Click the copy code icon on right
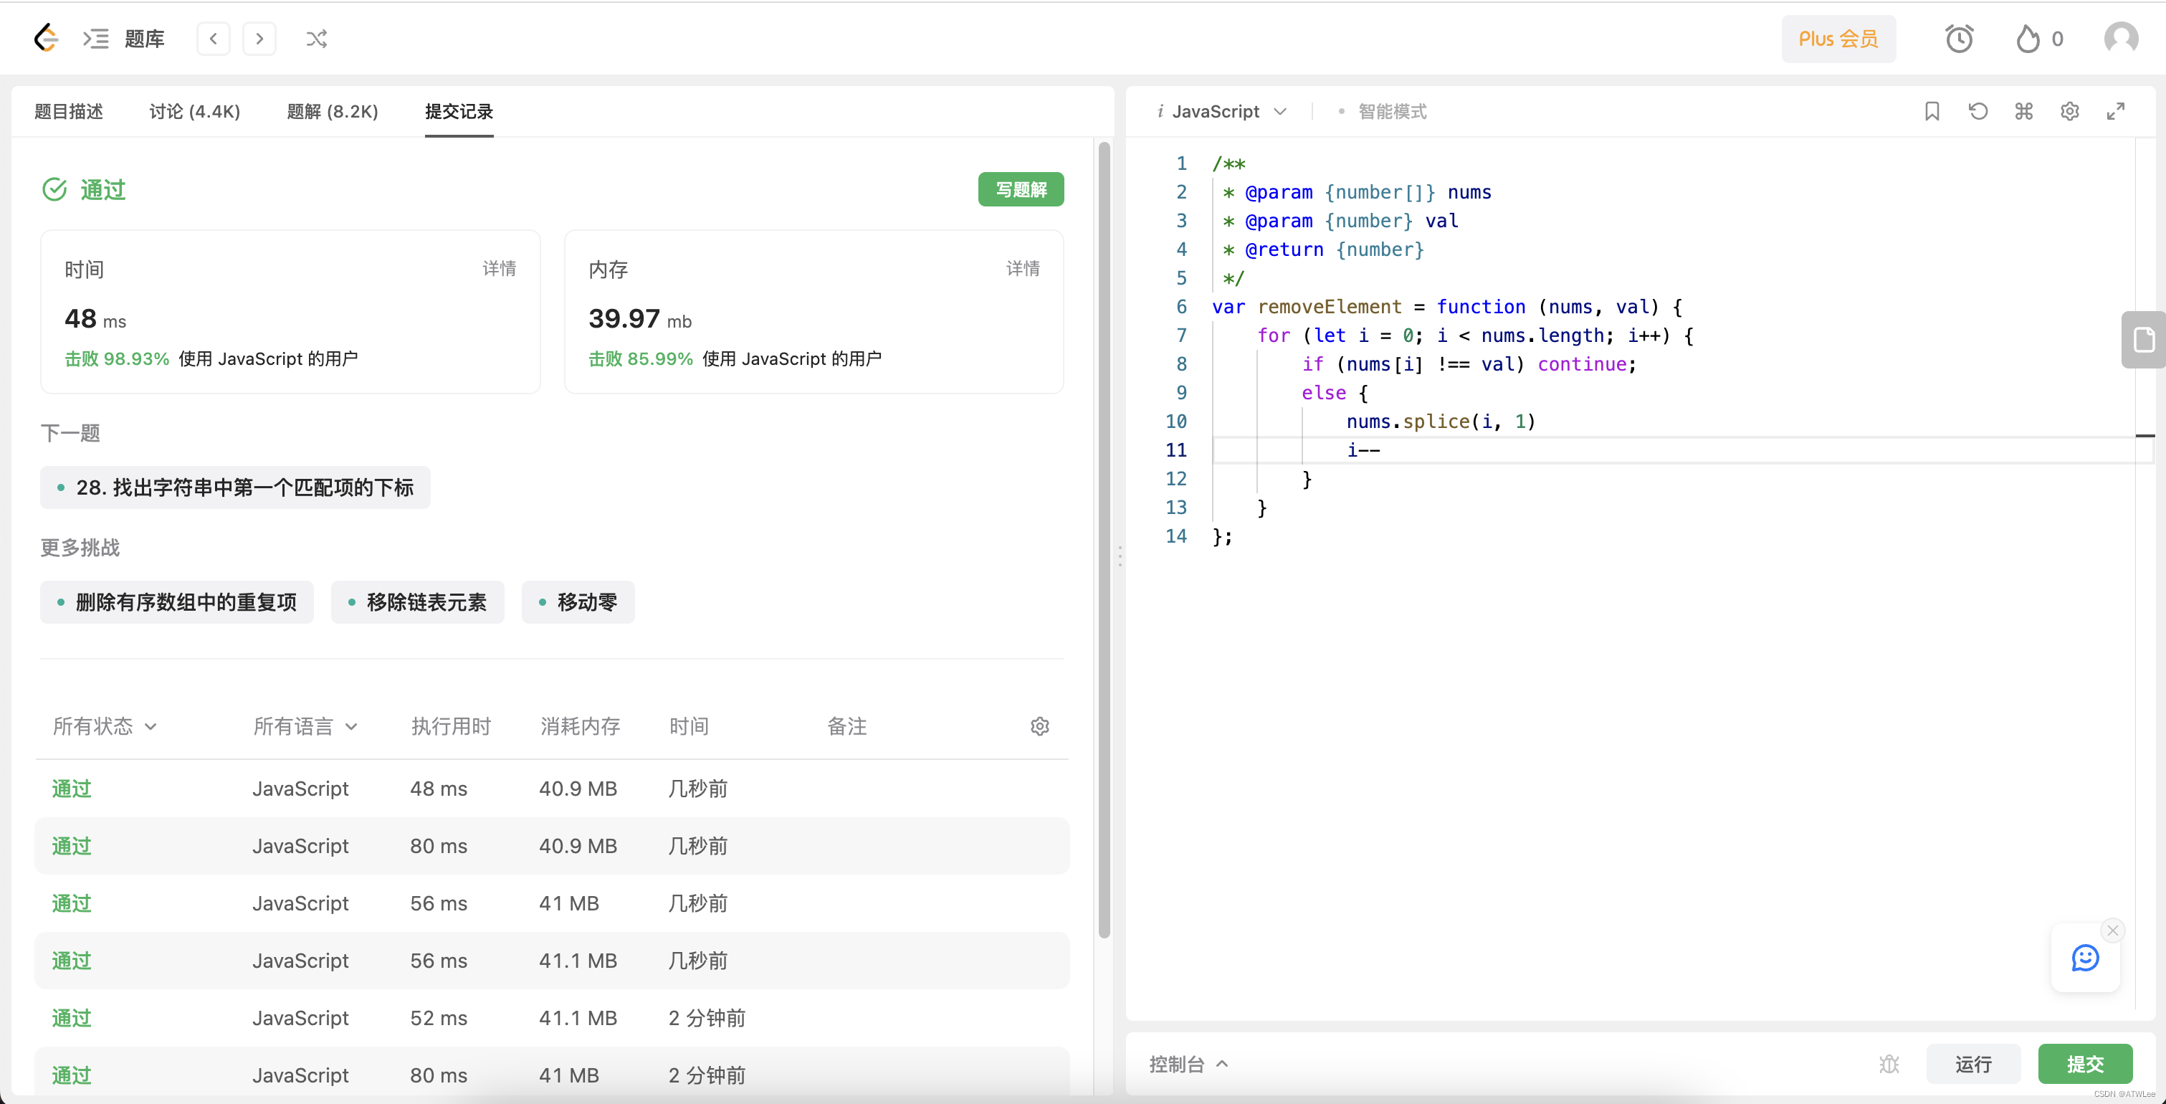This screenshot has height=1104, width=2166. [2147, 339]
